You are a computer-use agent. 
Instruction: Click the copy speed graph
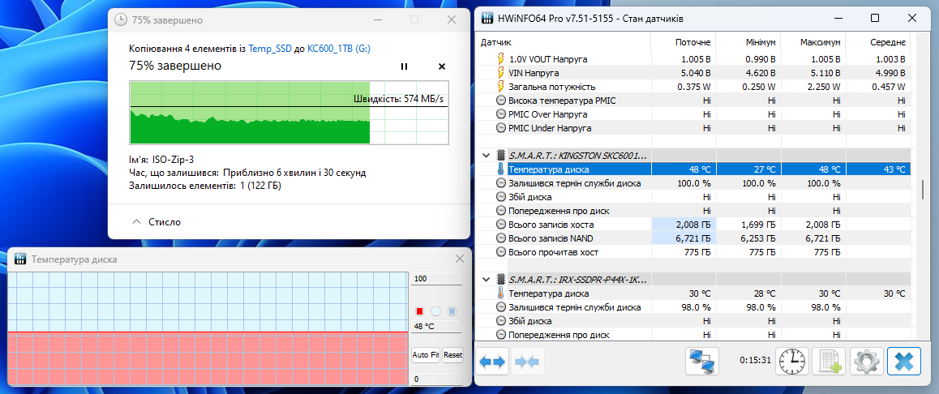[289, 112]
